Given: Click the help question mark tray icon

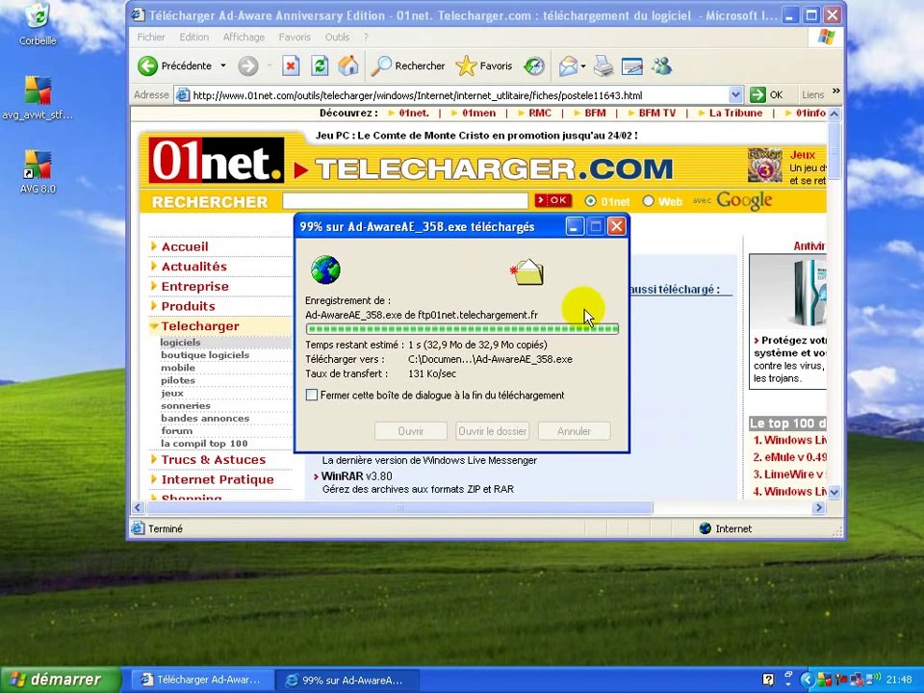Looking at the screenshot, I should point(768,680).
